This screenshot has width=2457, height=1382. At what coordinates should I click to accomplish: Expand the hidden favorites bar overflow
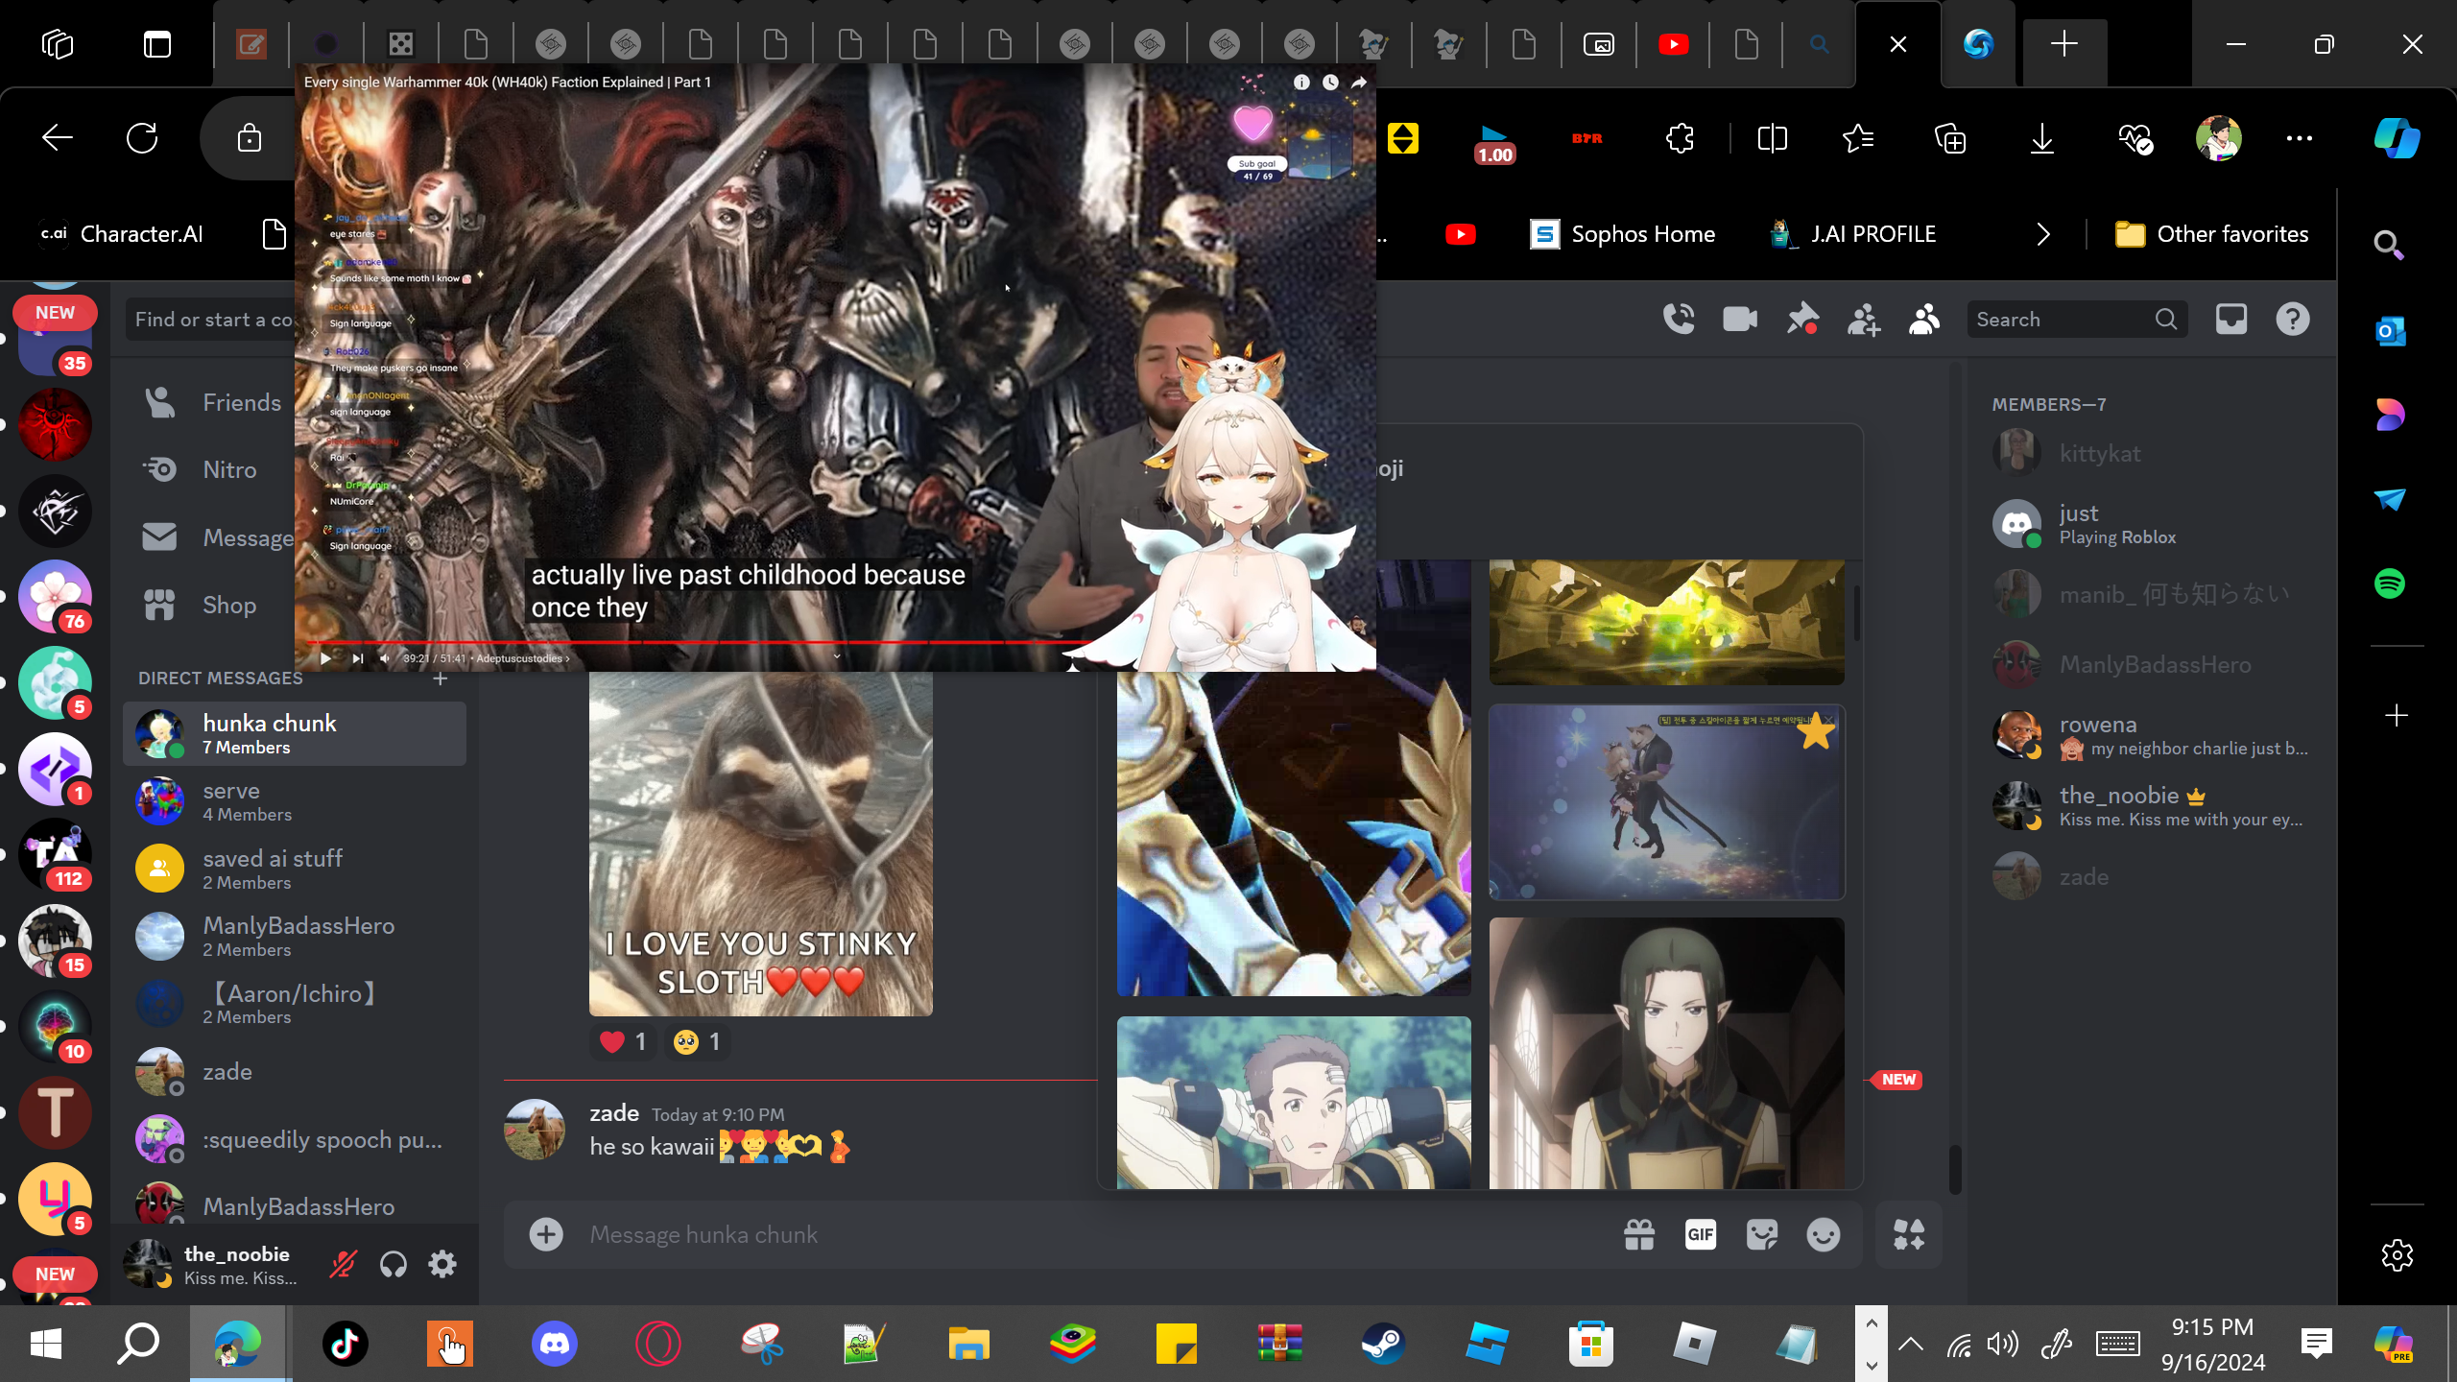(2043, 234)
